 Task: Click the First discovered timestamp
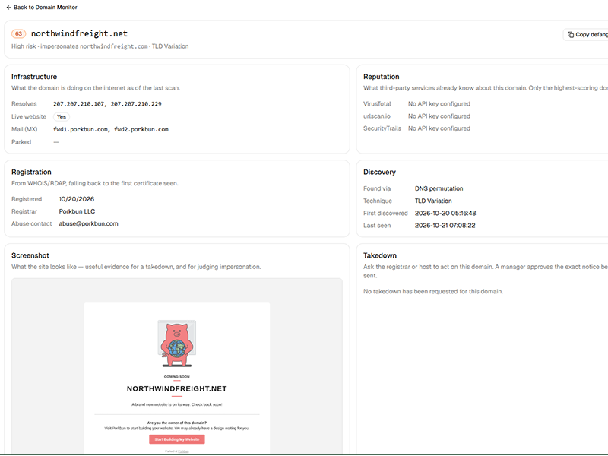point(445,214)
